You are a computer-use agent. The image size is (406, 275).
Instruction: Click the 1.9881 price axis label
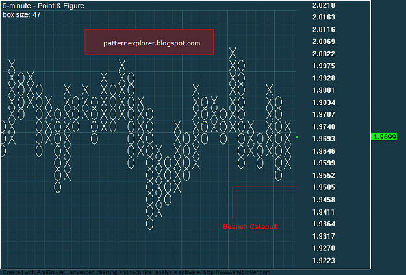tap(324, 90)
